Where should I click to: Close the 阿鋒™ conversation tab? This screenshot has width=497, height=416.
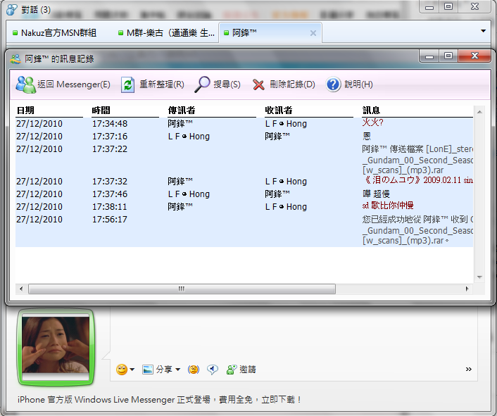click(313, 33)
